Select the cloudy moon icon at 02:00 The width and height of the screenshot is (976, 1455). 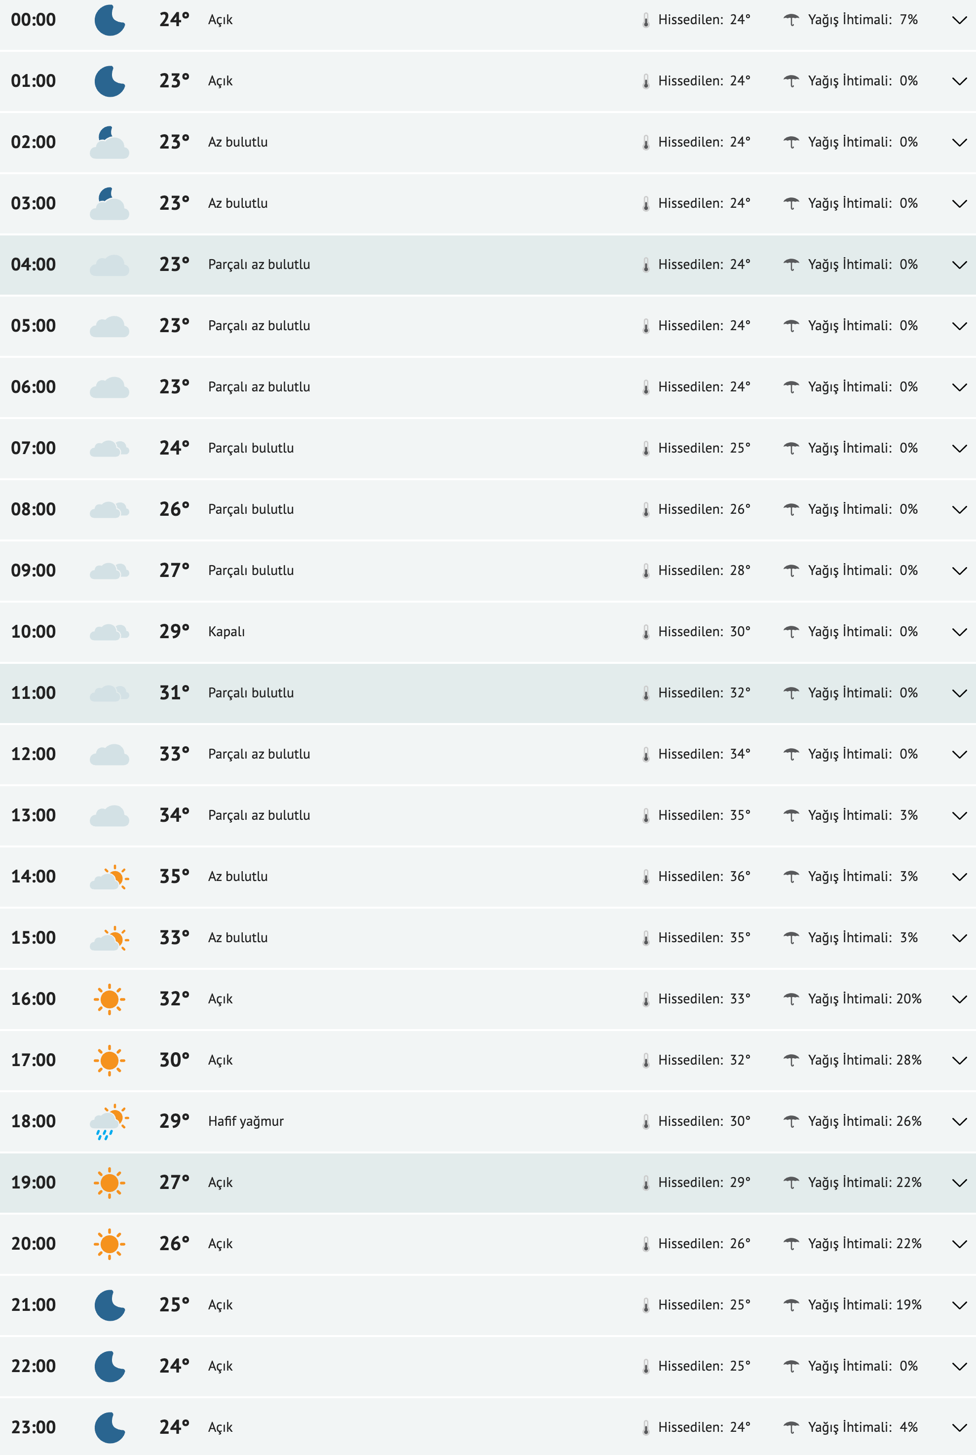[110, 141]
